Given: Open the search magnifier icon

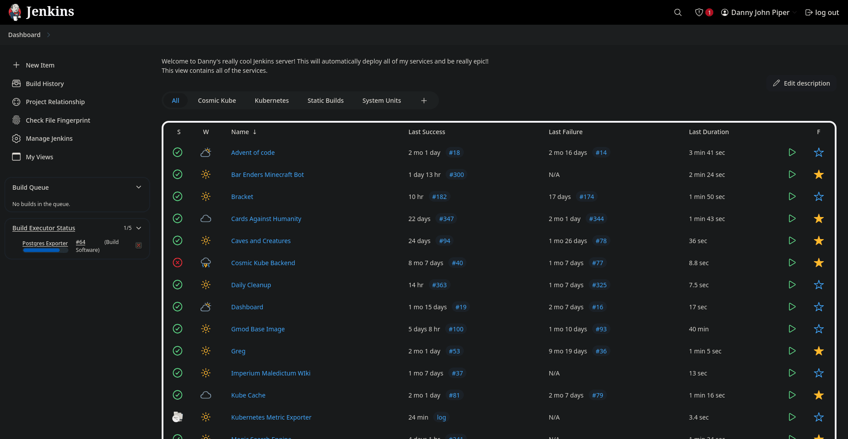Looking at the screenshot, I should [678, 12].
